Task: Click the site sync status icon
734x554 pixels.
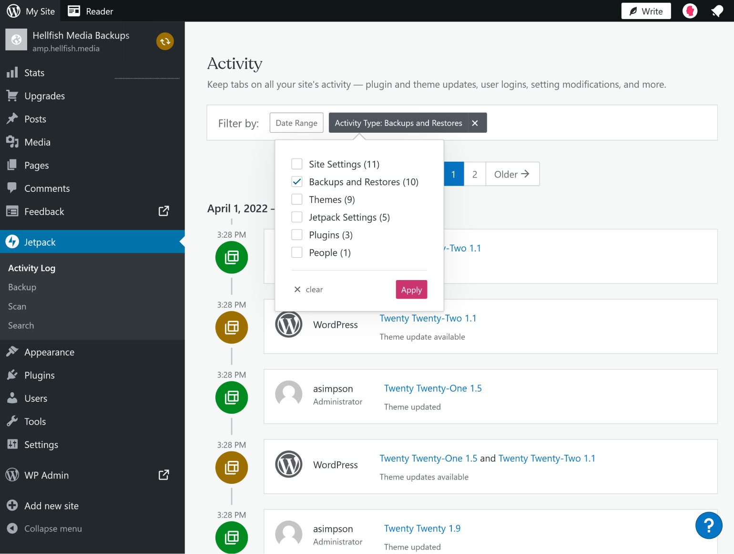Action: point(165,42)
